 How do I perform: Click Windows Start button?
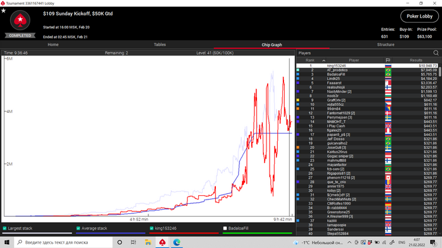tap(7, 242)
